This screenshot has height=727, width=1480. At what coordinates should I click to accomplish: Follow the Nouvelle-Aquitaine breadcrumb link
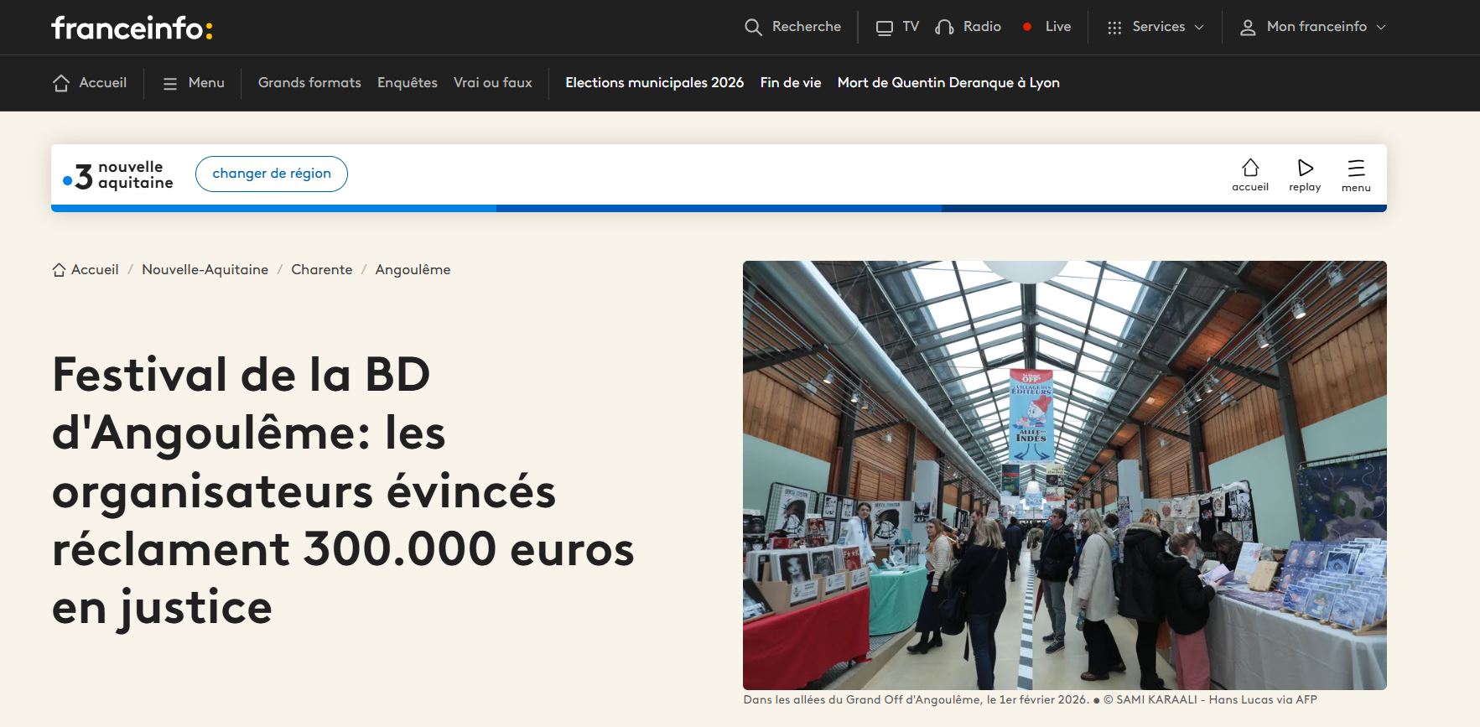pos(205,269)
